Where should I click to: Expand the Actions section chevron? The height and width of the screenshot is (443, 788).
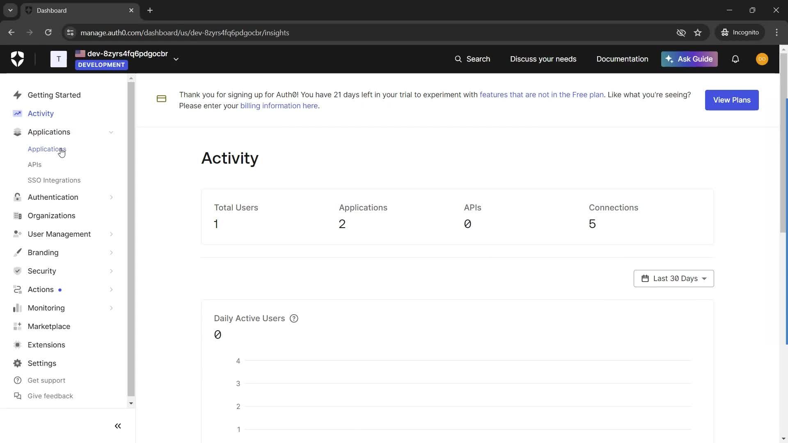click(111, 290)
